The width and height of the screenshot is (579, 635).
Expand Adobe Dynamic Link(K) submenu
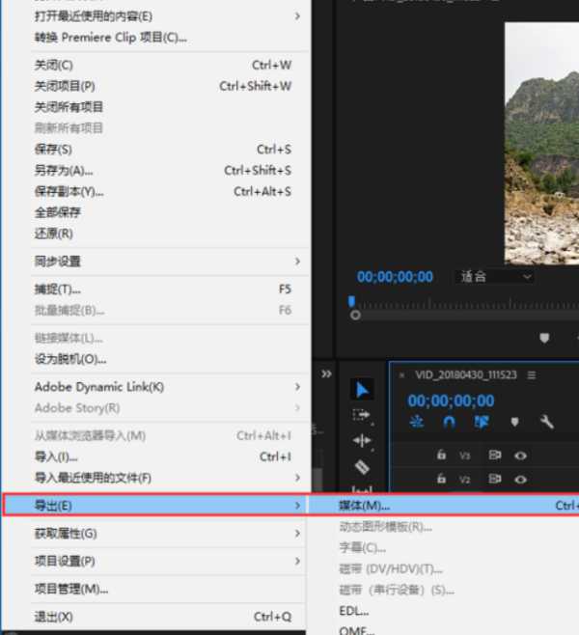[169, 387]
